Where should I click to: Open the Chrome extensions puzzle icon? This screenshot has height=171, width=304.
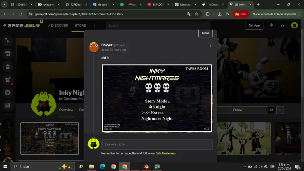click(208, 14)
